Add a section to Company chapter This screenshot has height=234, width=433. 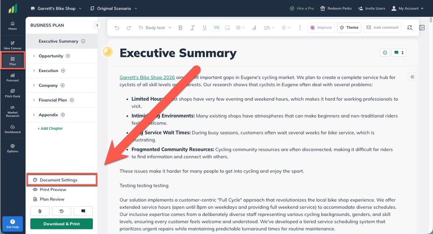pos(62,85)
